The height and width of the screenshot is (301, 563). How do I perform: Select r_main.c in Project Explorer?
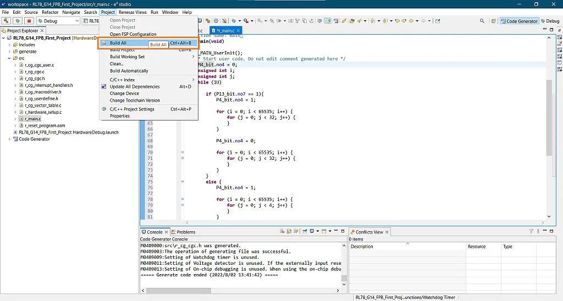coord(32,119)
